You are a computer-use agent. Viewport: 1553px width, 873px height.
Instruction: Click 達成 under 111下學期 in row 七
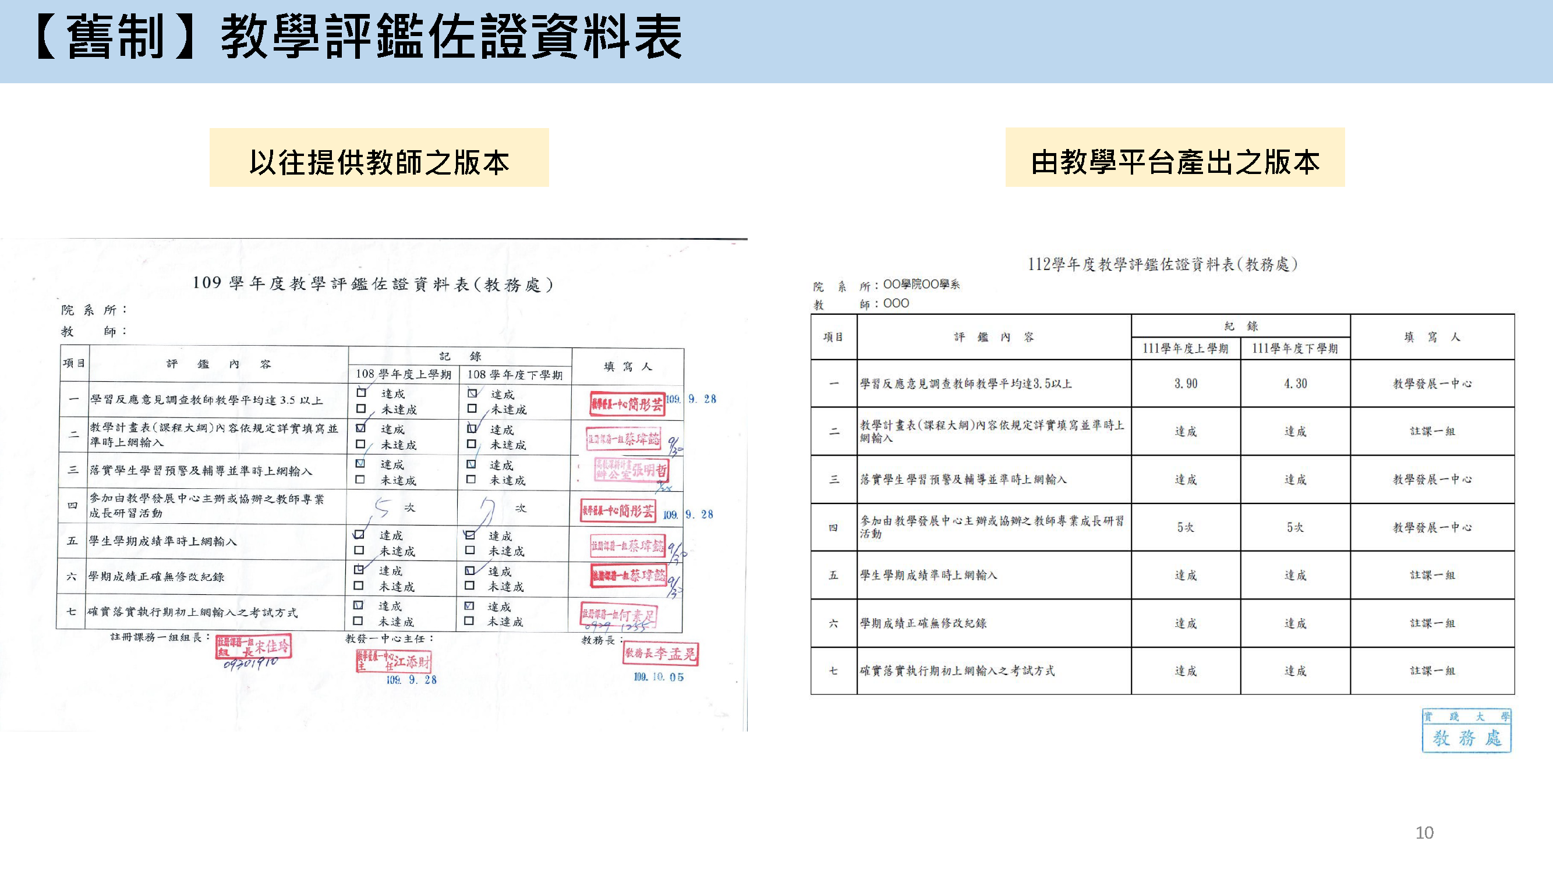(1295, 670)
